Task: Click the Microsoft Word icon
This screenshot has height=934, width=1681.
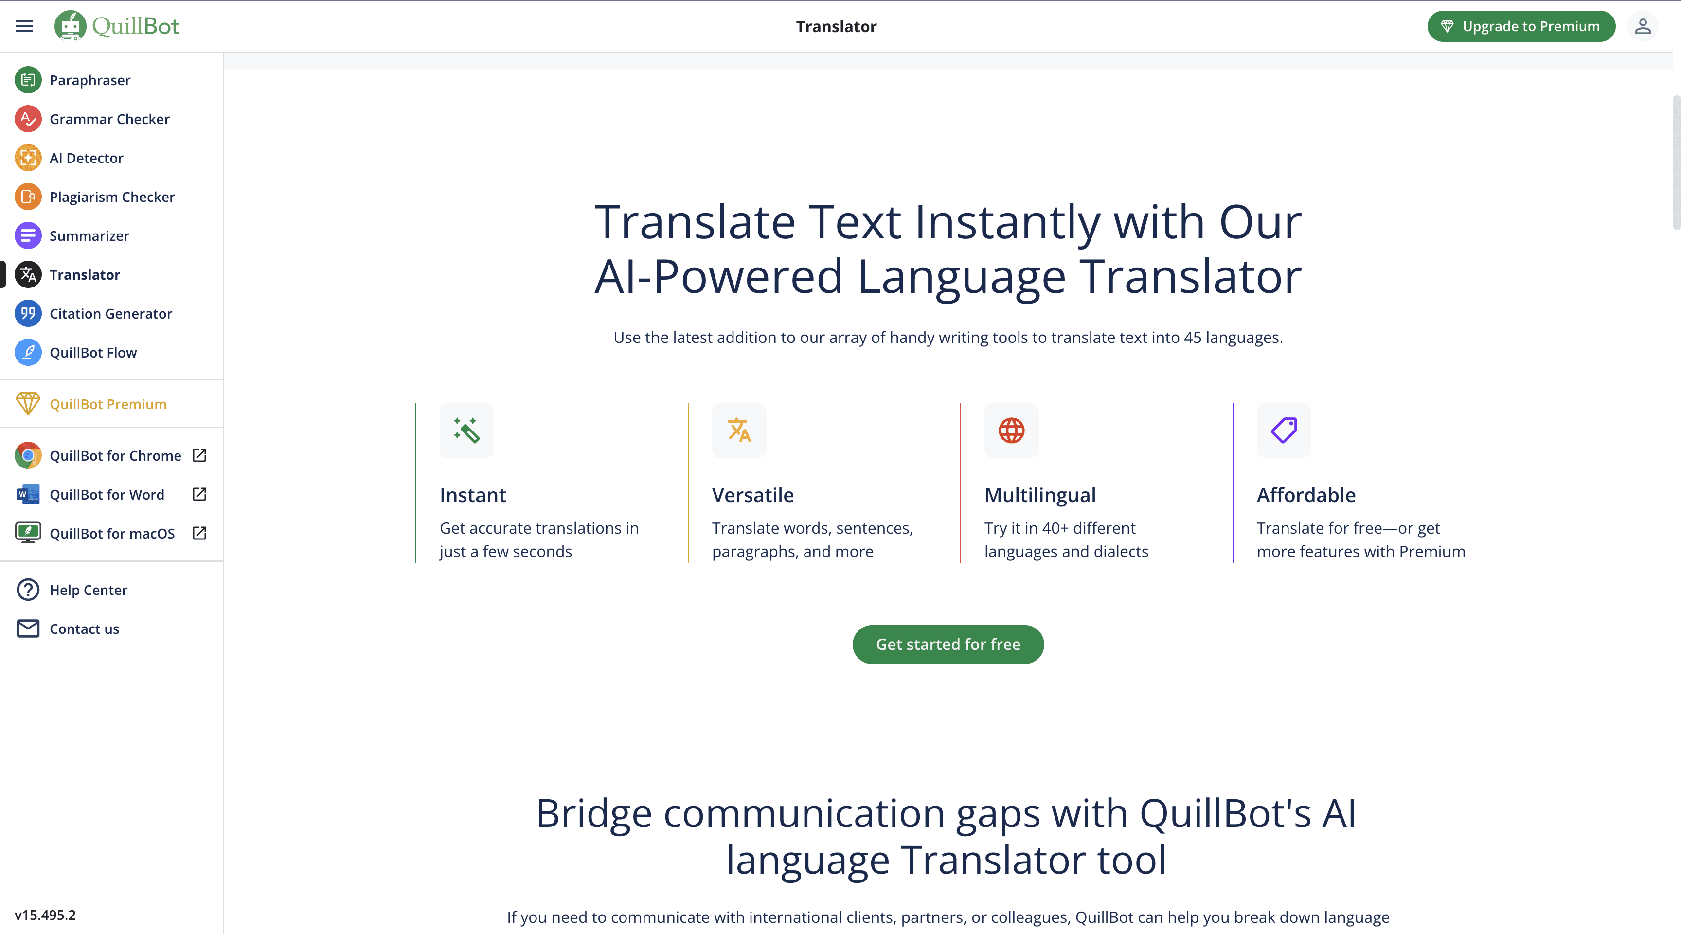Action: tap(28, 495)
